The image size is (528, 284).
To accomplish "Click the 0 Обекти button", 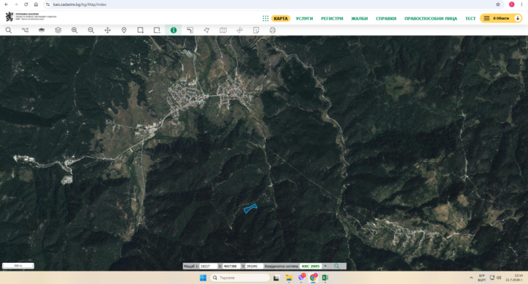I will pyautogui.click(x=501, y=18).
